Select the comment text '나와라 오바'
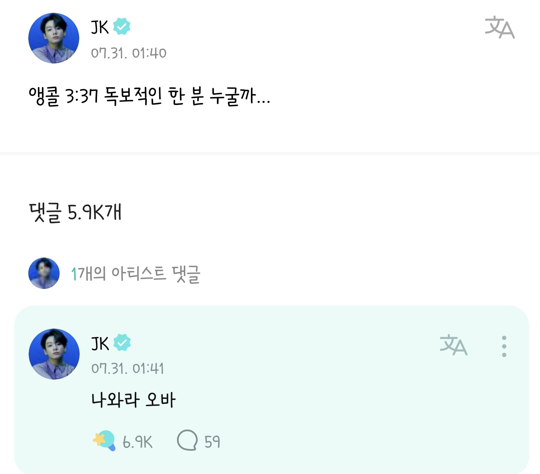Image resolution: width=540 pixels, height=474 pixels. (133, 400)
